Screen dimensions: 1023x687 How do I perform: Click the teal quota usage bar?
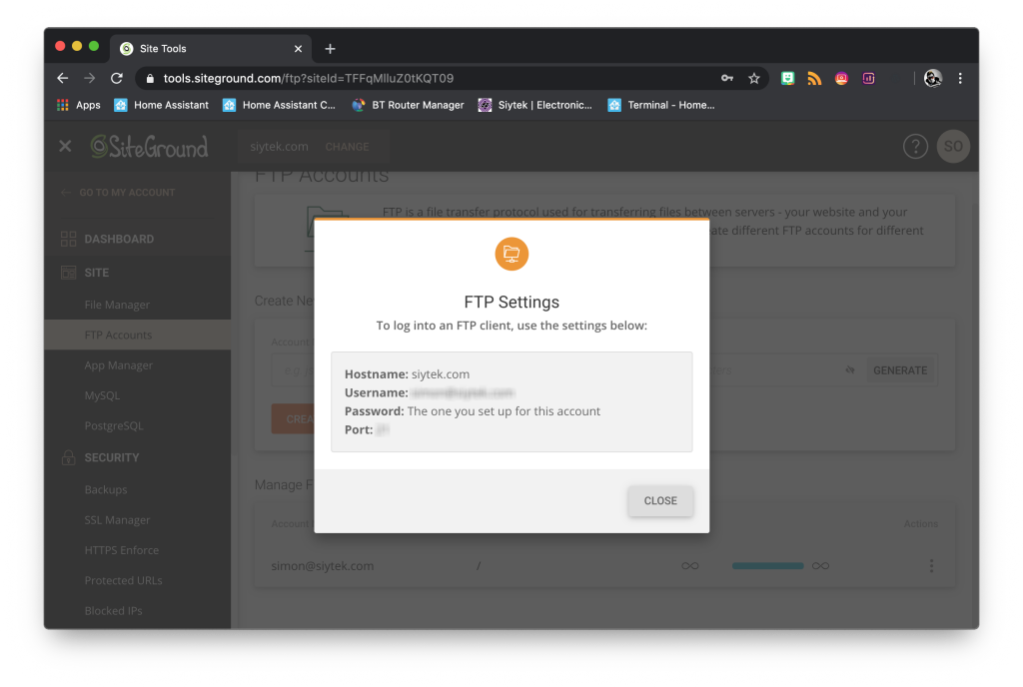pos(767,566)
